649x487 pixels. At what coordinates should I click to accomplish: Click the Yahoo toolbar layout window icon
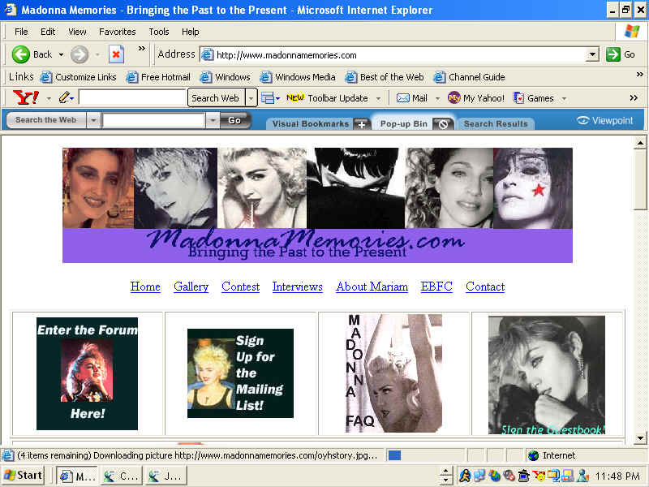268,98
